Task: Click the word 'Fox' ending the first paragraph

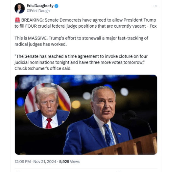Action: 153,26
